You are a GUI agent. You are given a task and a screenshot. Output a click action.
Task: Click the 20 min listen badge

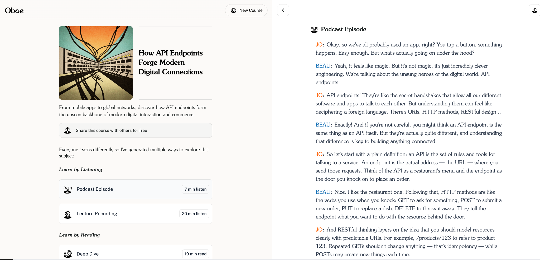click(194, 214)
